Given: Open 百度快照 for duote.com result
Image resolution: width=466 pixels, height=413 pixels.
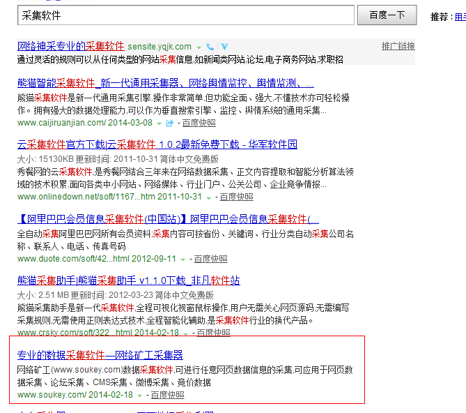Looking at the screenshot, I should pyautogui.click(x=210, y=259).
